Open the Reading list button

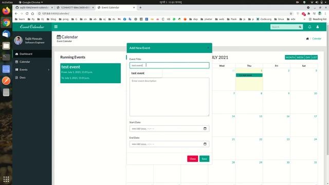click(318, 19)
